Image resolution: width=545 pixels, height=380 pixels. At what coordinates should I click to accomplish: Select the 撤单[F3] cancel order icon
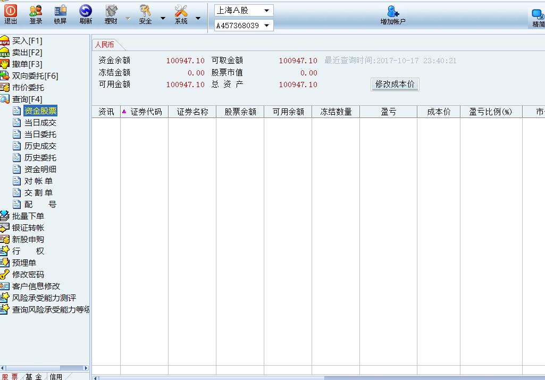pos(4,64)
